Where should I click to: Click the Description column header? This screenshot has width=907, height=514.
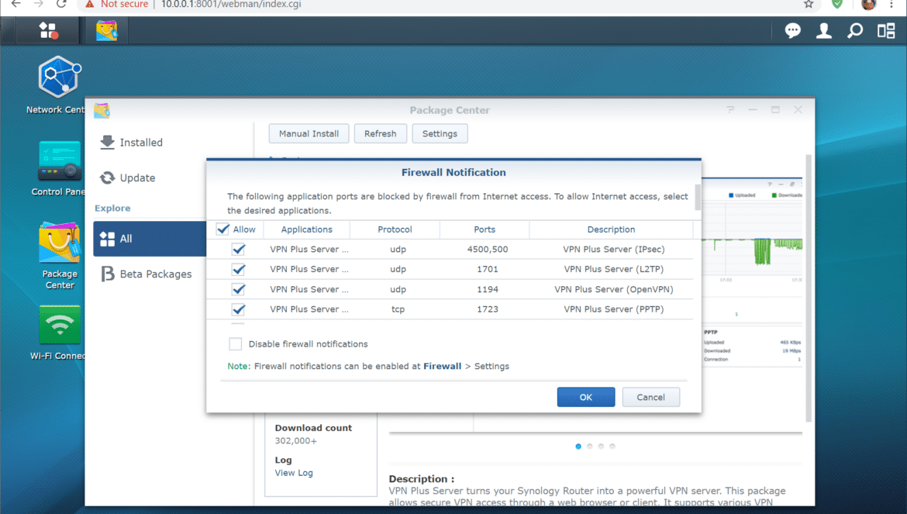[612, 229]
